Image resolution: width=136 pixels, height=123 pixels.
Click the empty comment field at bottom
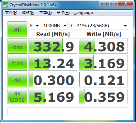(68, 112)
